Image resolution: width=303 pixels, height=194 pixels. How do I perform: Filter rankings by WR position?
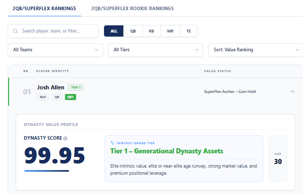point(170,31)
